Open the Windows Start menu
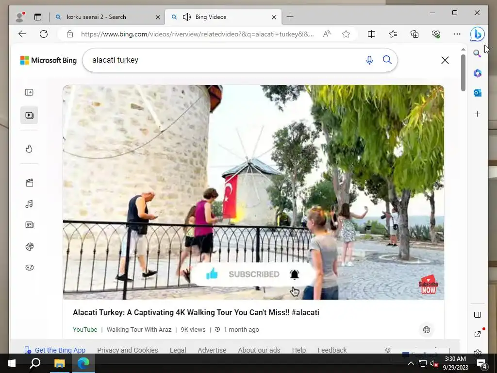This screenshot has width=497, height=373. point(12,363)
